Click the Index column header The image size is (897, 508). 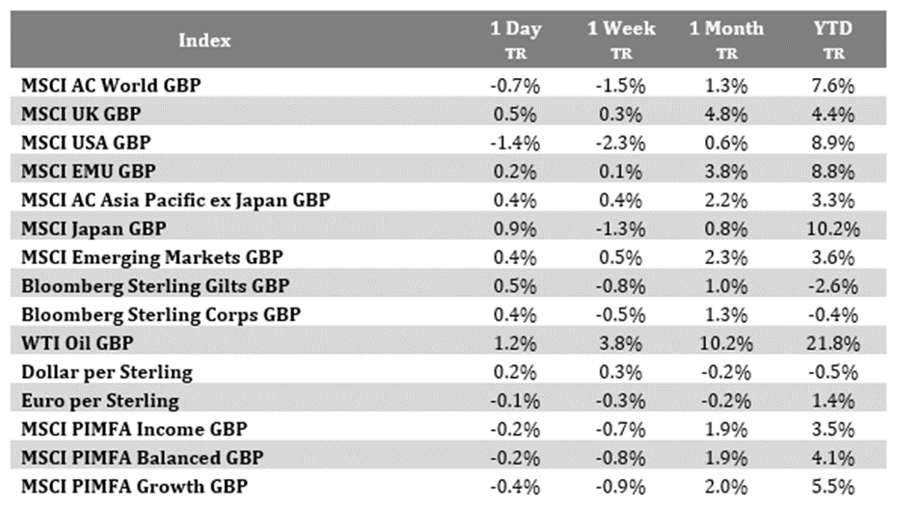point(204,40)
